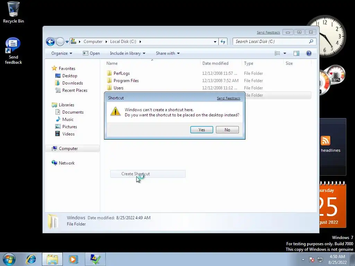Toggle the preview pane icon
Screen dimensions: 355x266
pyautogui.click(x=296, y=53)
